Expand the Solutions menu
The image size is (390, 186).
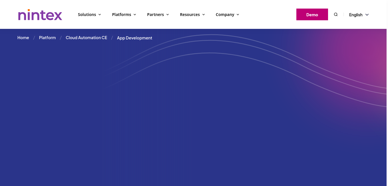(89, 15)
